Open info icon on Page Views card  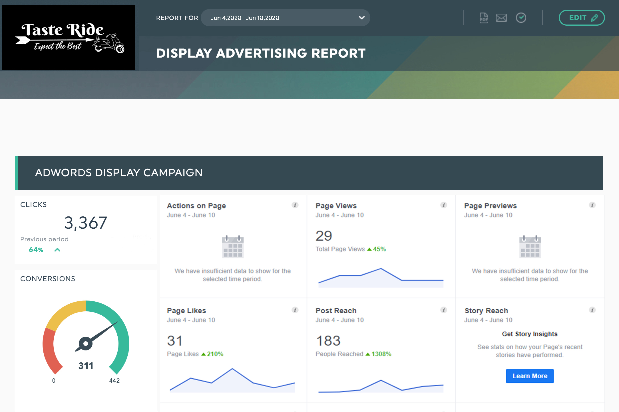[443, 205]
